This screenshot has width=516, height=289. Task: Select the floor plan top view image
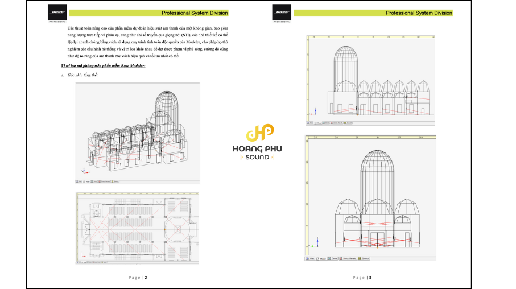(x=138, y=227)
